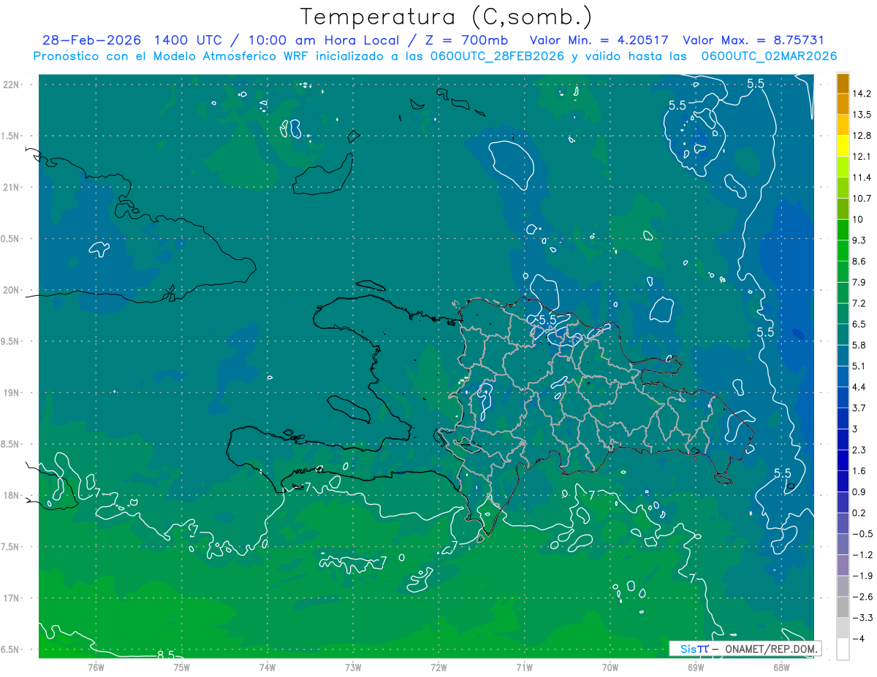
Task: Click the purple swatch between -1.9 and -1.2
Action: click(843, 565)
